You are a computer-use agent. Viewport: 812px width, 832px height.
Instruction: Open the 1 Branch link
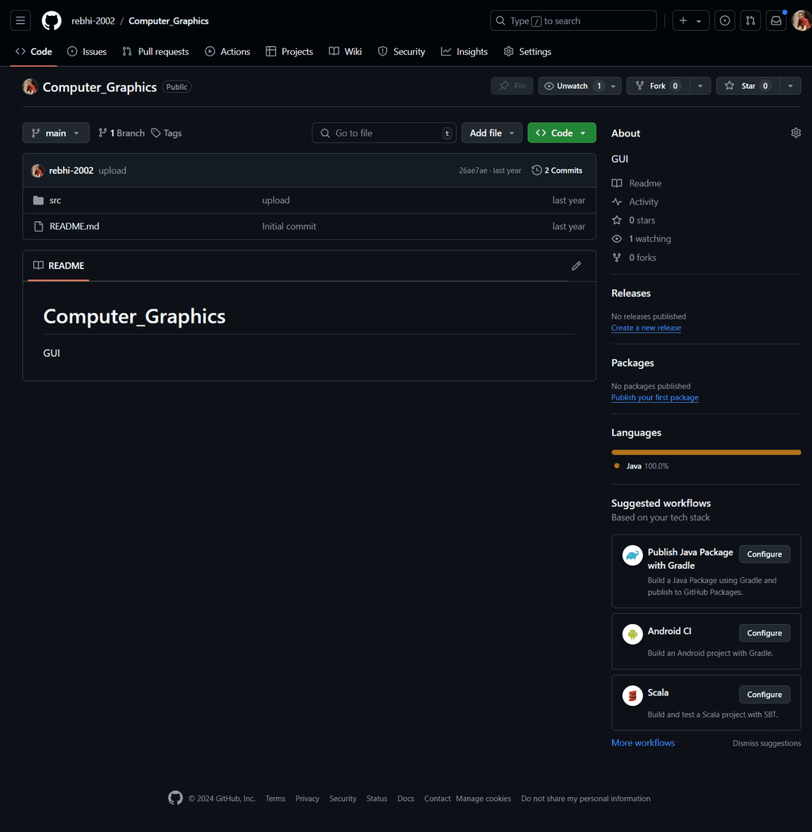click(121, 133)
